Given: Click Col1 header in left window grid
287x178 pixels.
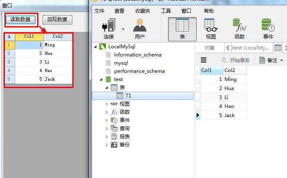Looking at the screenshot, I should tap(29, 36).
